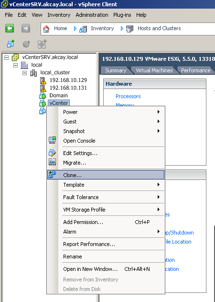The width and height of the screenshot is (215, 302).
Task: Click the Edit Settings pencil icon
Action: tap(52, 153)
